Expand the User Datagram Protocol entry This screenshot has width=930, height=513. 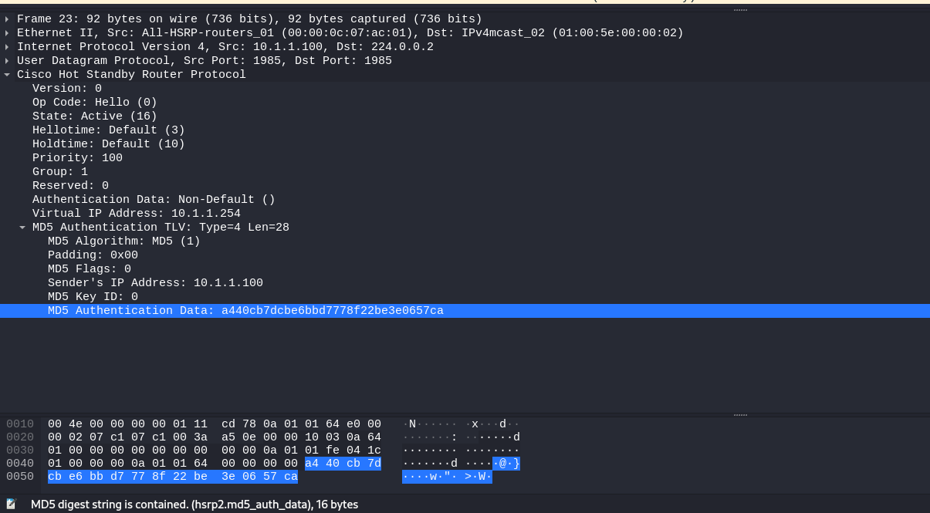8,60
